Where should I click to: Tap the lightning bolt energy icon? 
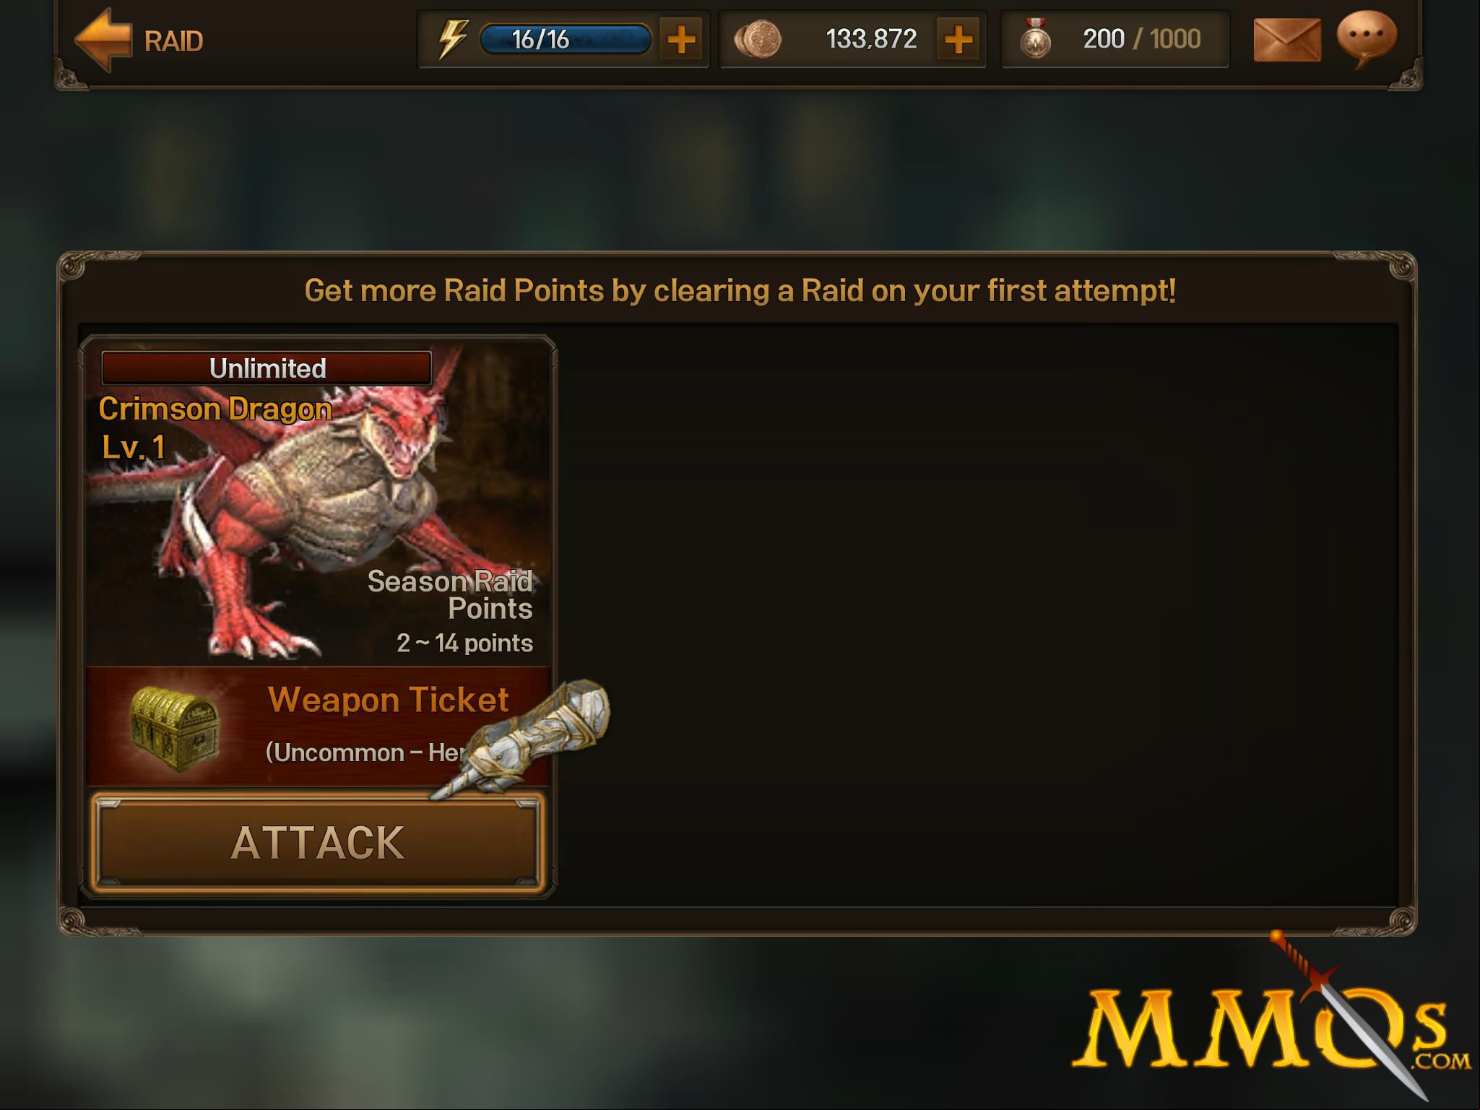453,39
